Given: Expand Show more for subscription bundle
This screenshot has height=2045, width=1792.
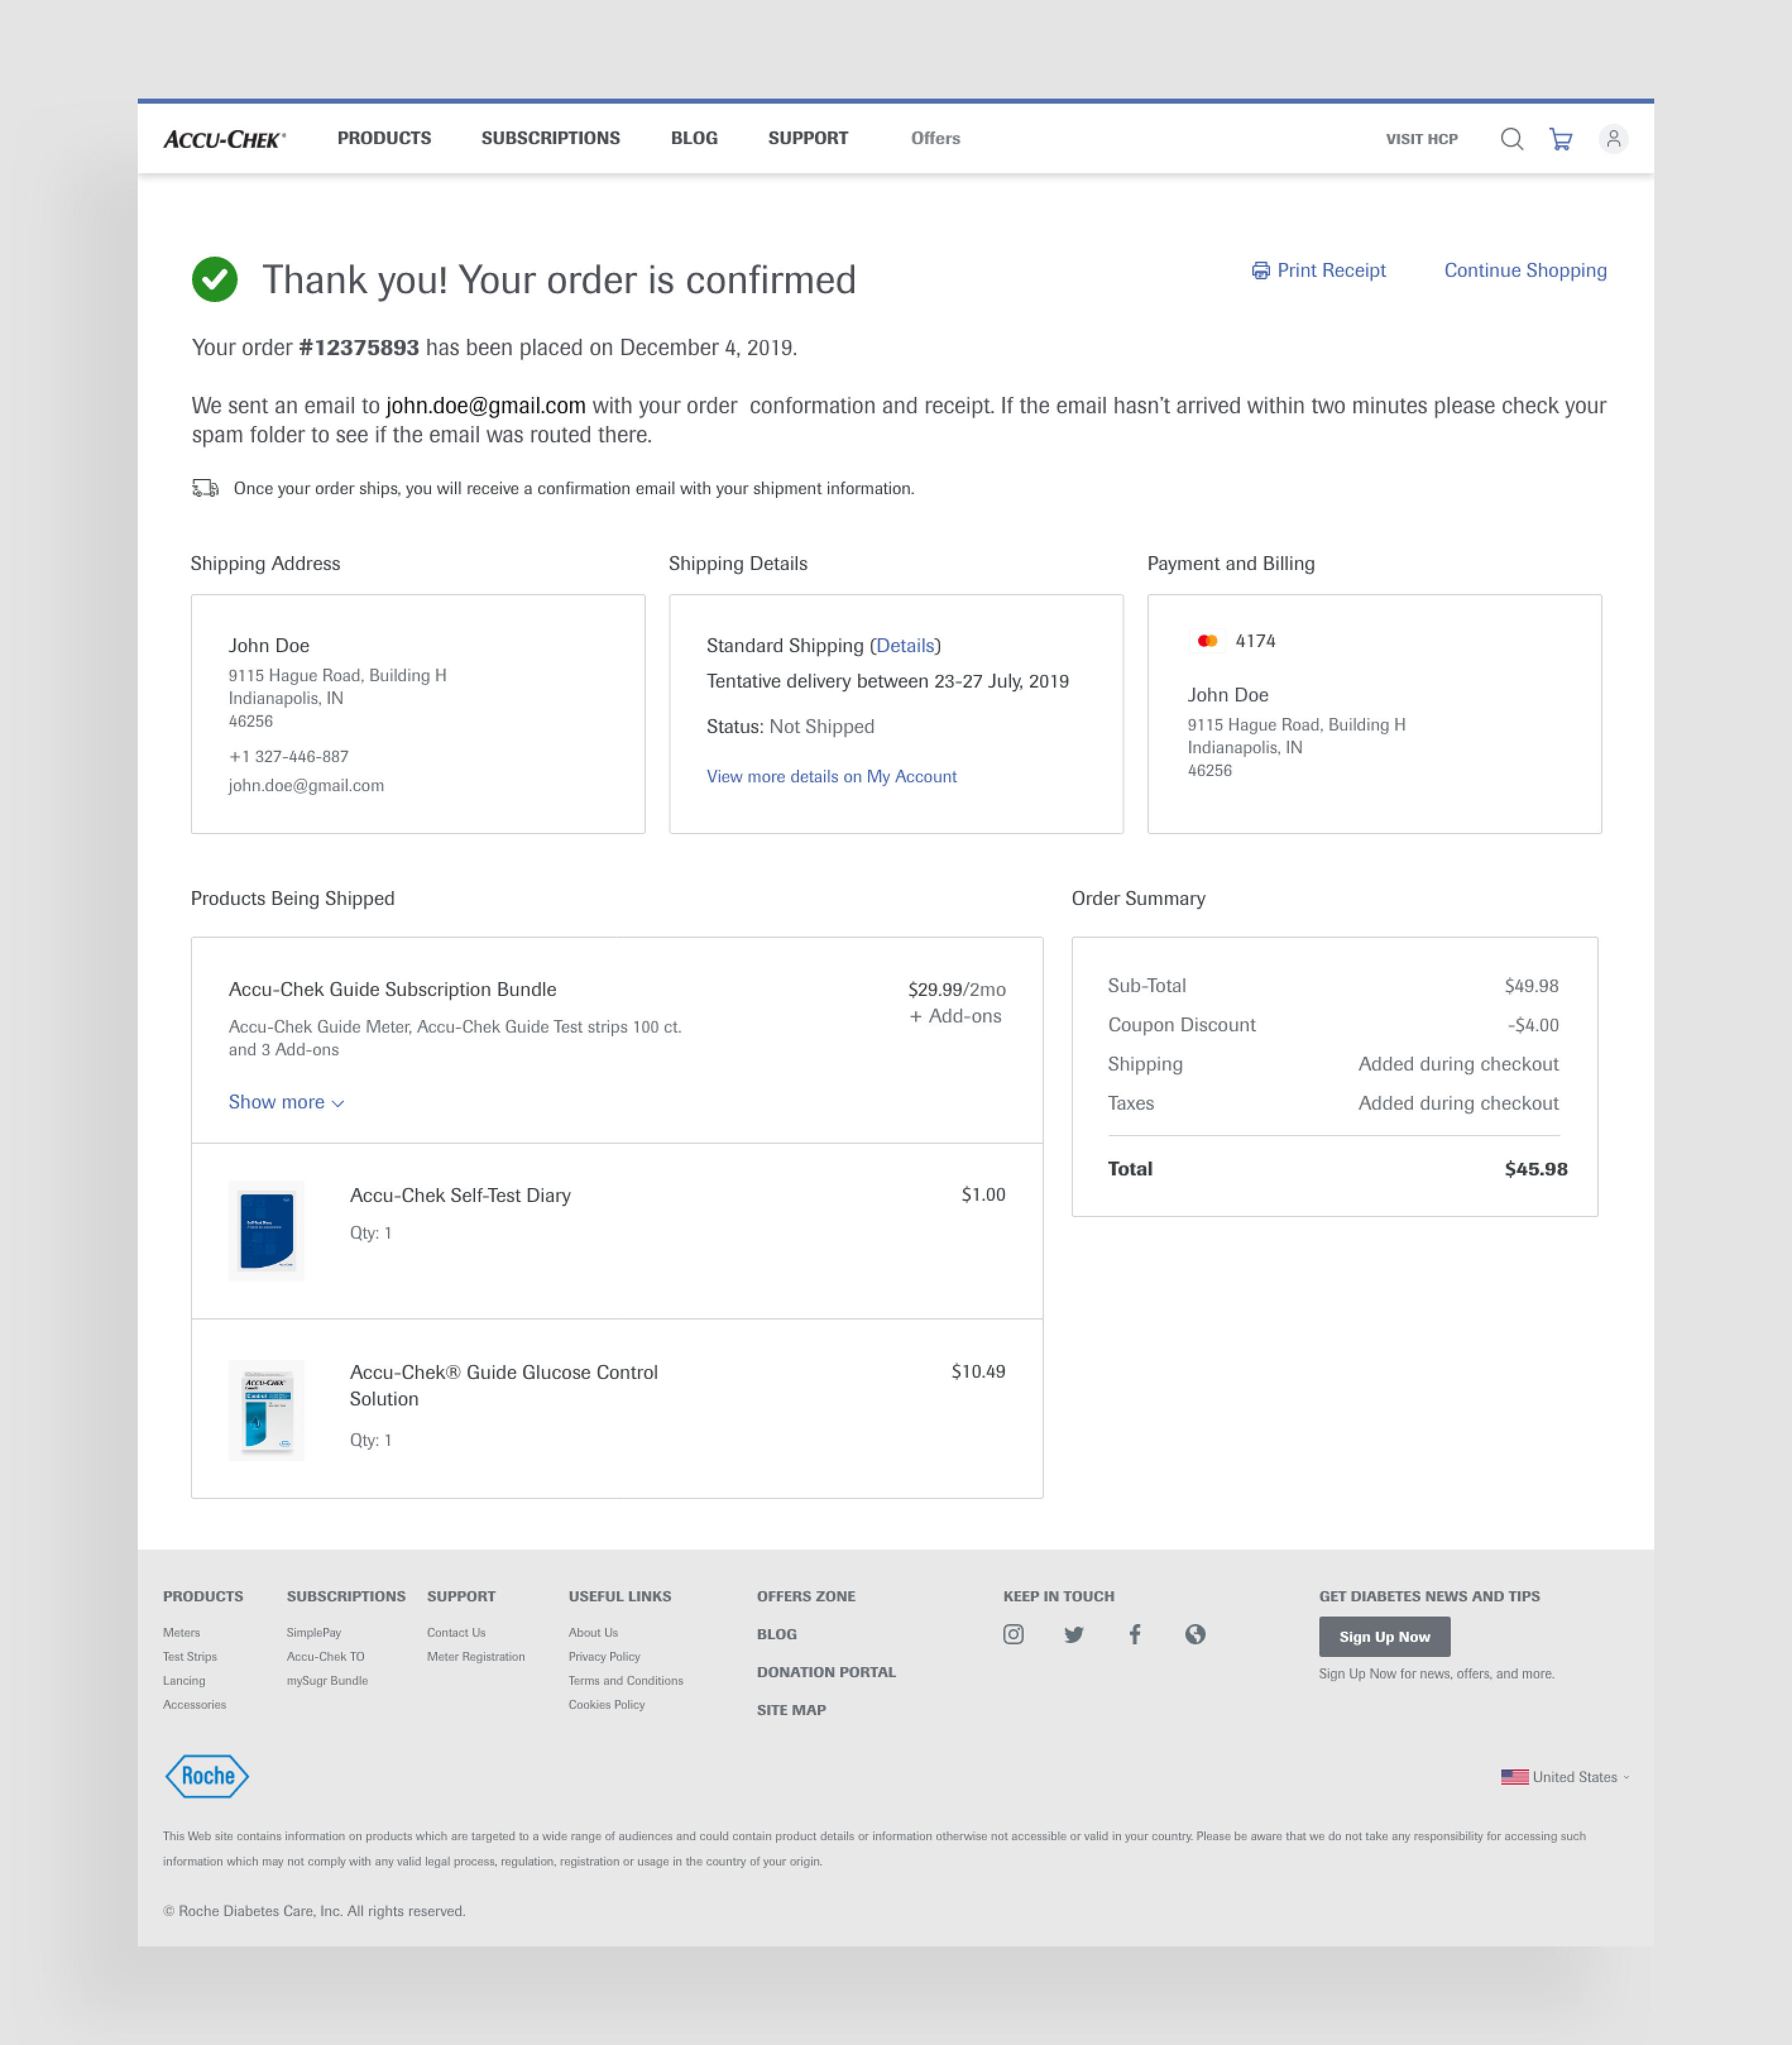Looking at the screenshot, I should (286, 1102).
